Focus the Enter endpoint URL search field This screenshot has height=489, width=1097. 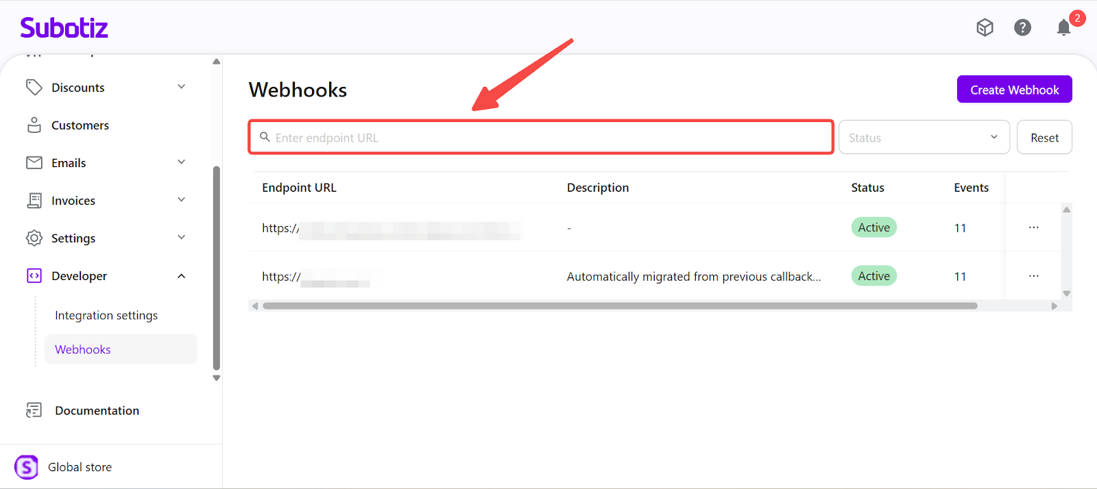[548, 138]
